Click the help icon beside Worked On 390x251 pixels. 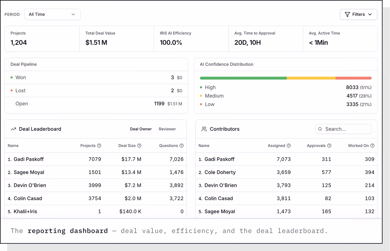pyautogui.click(x=372, y=145)
